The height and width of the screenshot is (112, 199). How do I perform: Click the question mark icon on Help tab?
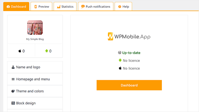(x=120, y=7)
